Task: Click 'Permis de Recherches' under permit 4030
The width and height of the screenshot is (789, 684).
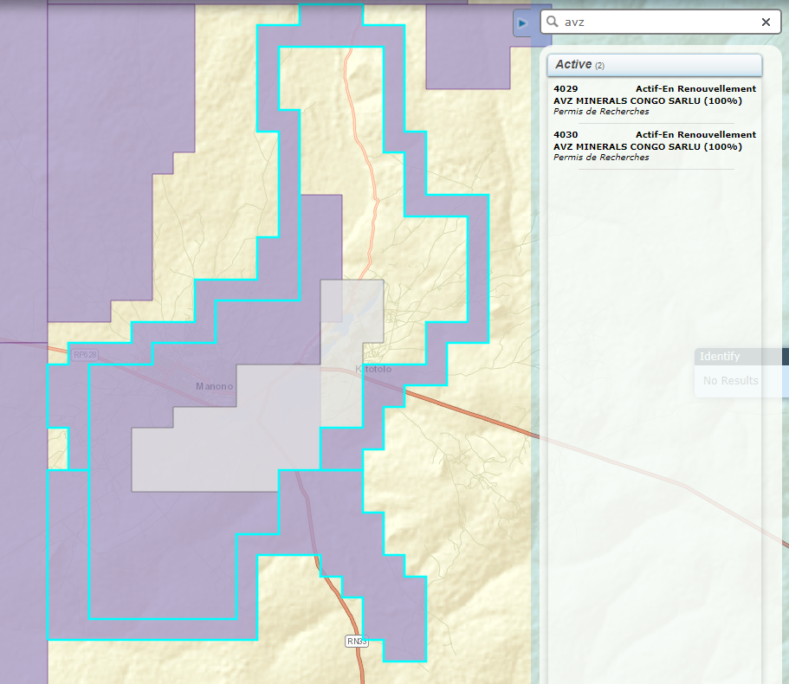Action: pyautogui.click(x=601, y=158)
